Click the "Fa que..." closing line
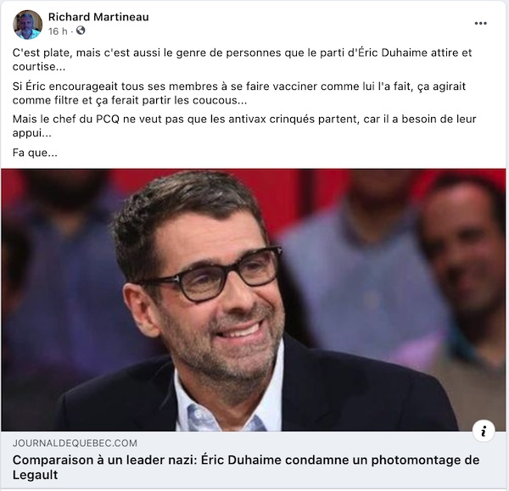Viewport: 509px width, 491px height. (x=35, y=153)
